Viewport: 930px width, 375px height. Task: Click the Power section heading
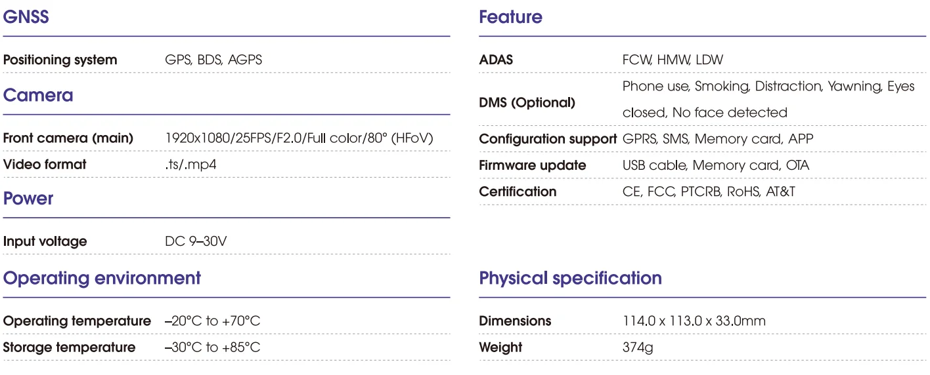point(28,199)
